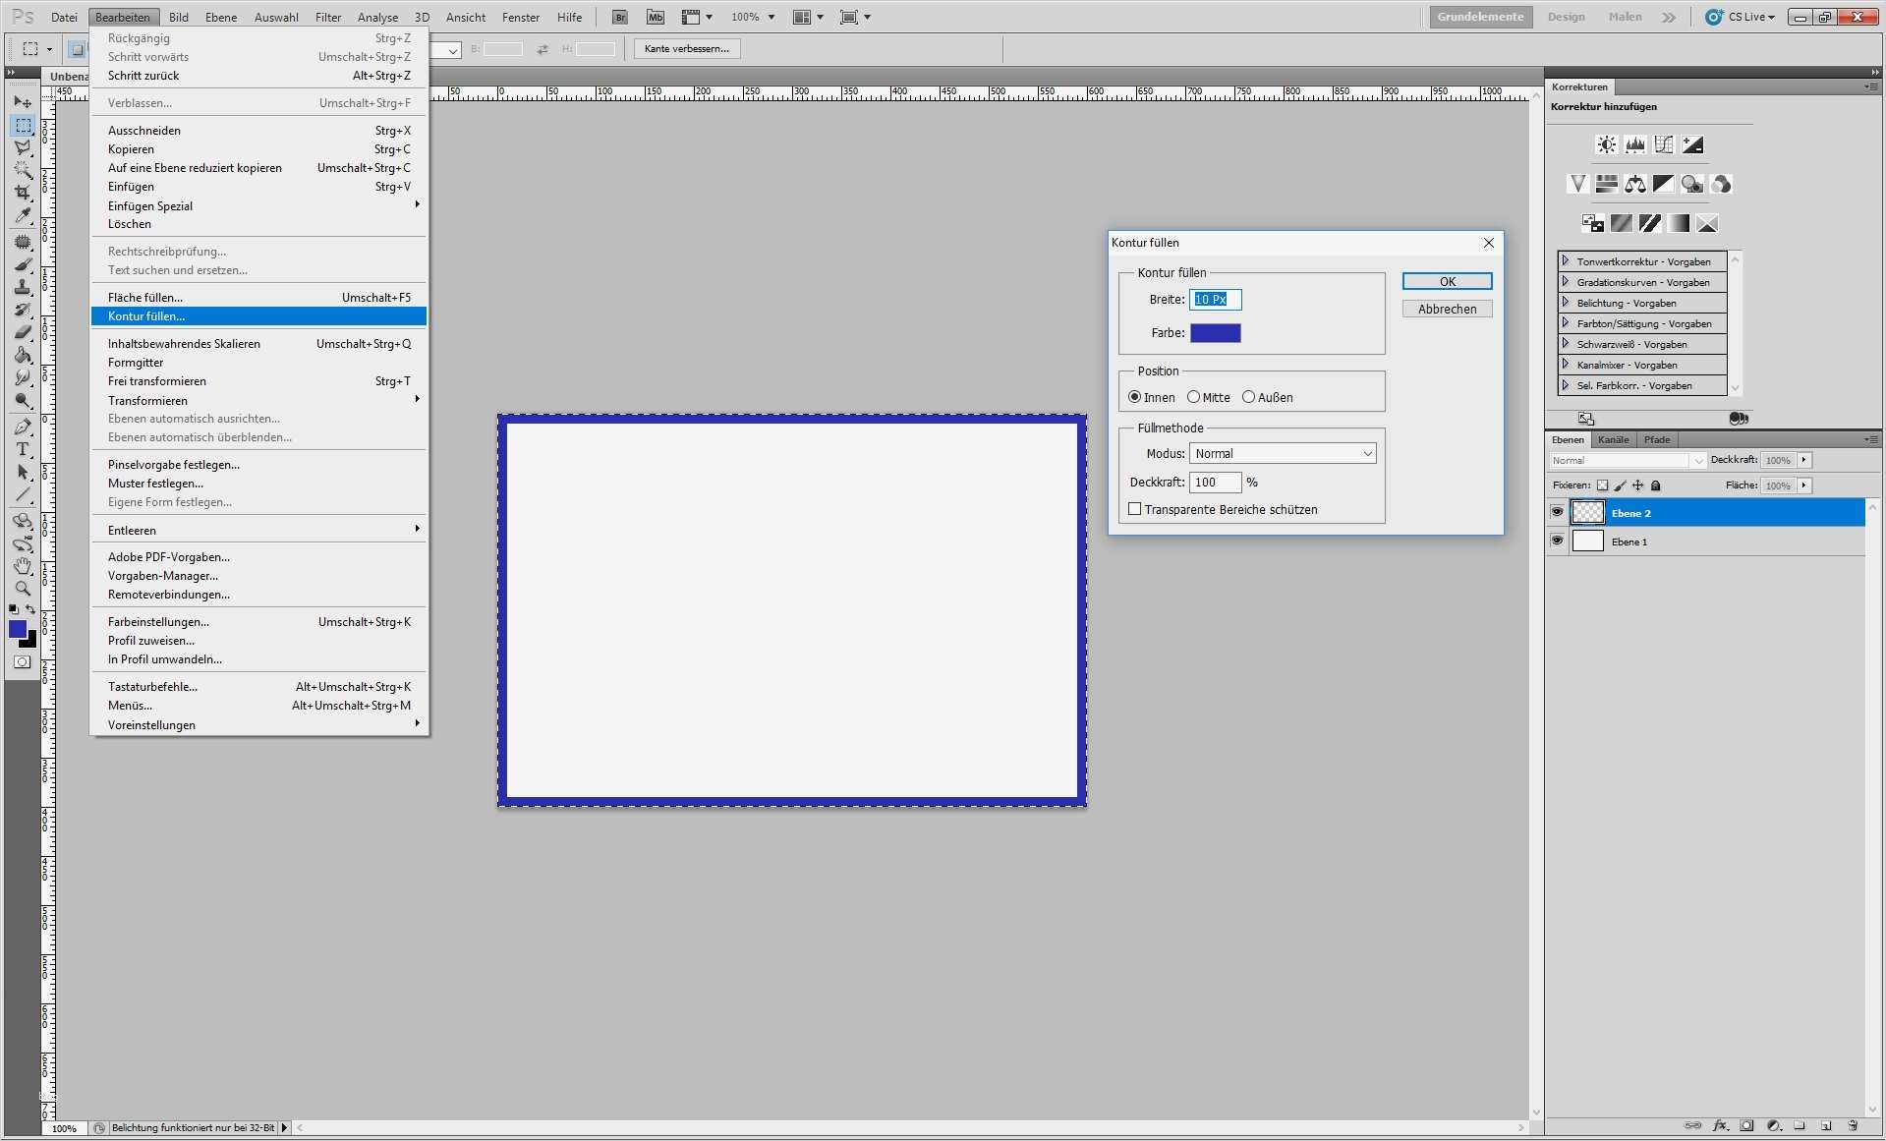Switch to the Malen workspace
Screen dimensions: 1886x1141
click(x=1625, y=17)
